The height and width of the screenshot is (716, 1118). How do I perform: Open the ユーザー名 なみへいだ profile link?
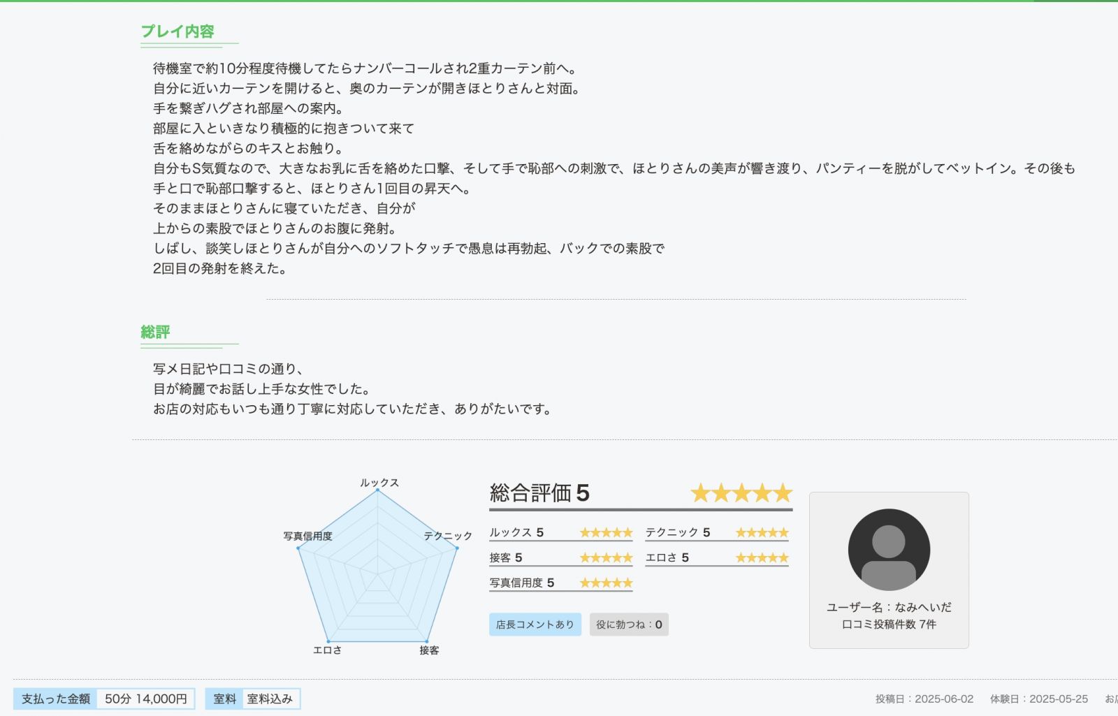point(888,607)
